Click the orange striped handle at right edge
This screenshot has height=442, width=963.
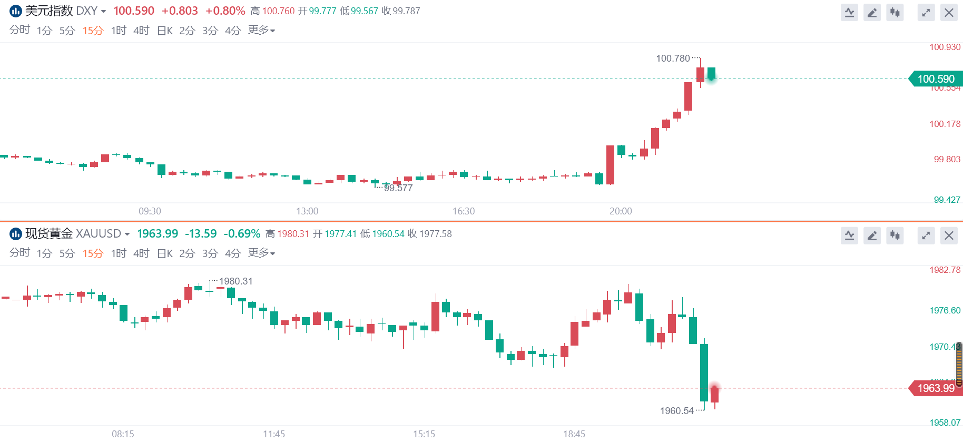(959, 364)
